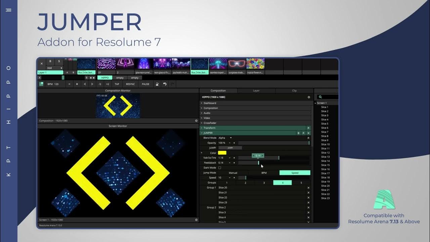Set Groups to 2

(245, 183)
